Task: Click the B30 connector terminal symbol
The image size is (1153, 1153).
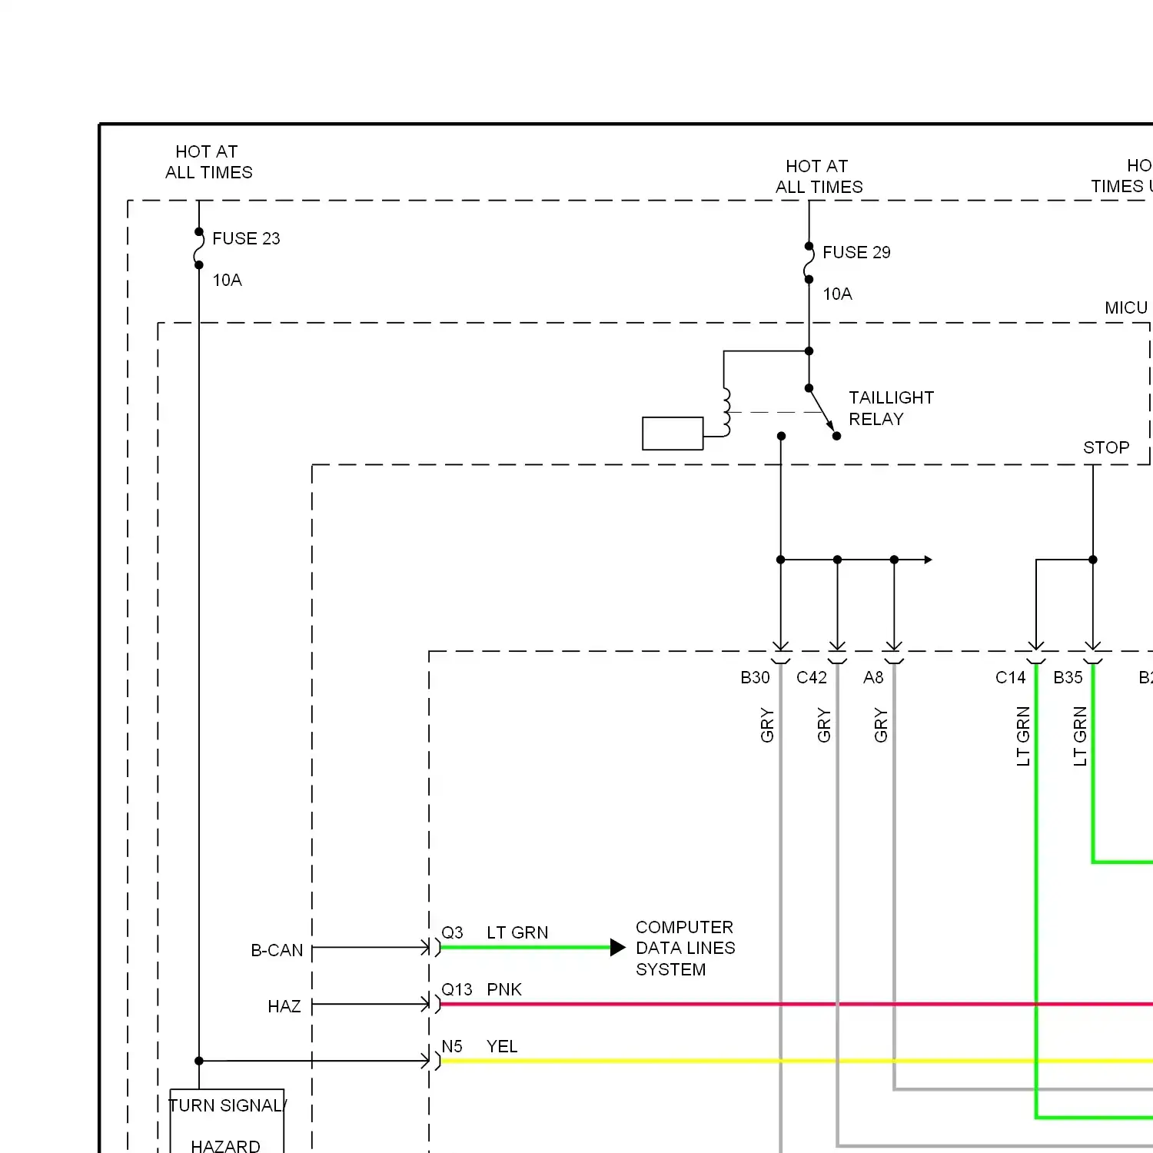Action: (x=781, y=652)
